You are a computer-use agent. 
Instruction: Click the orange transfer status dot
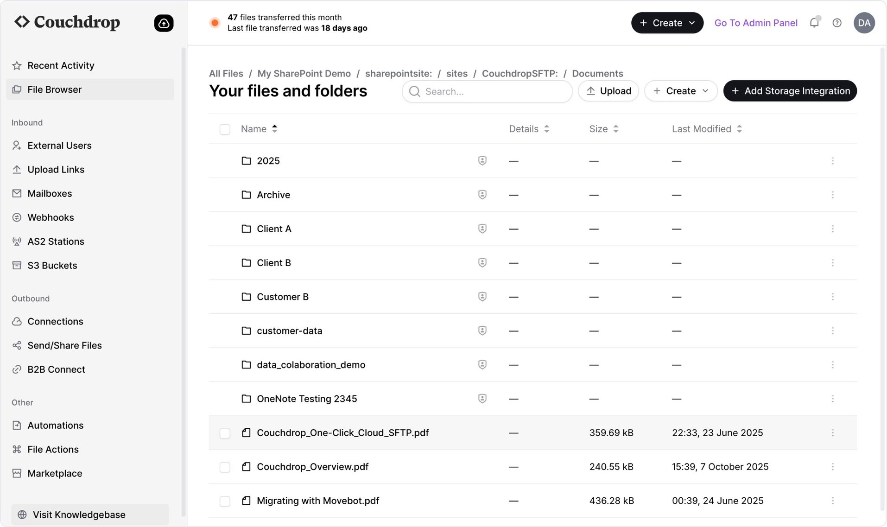pos(215,23)
